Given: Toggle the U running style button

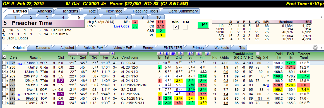Looking at the screenshot, I should [x=208, y=53].
